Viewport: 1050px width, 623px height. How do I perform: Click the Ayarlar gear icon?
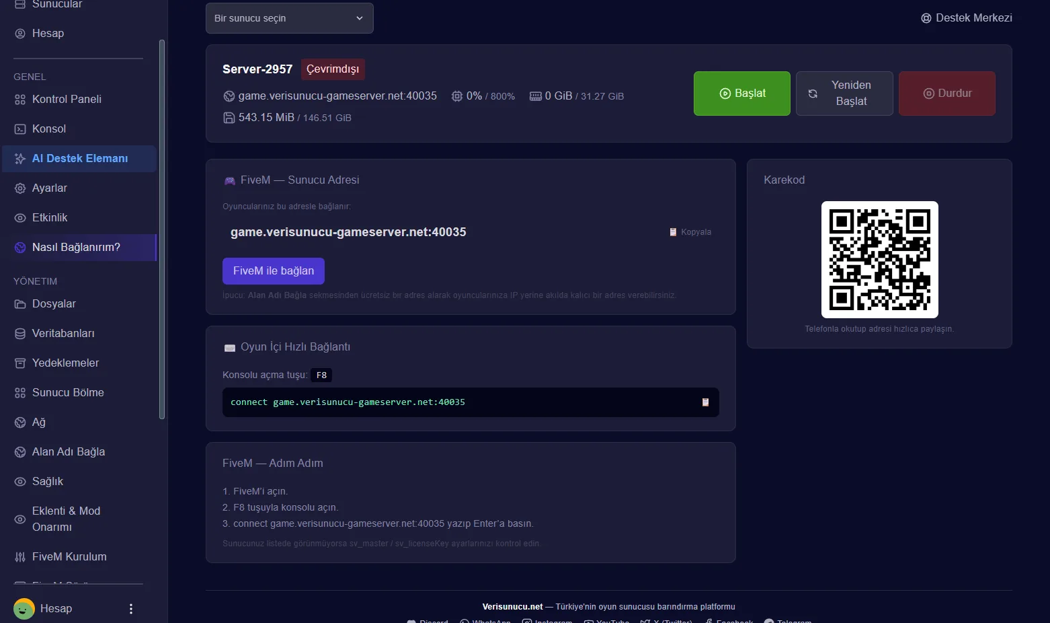(x=20, y=188)
